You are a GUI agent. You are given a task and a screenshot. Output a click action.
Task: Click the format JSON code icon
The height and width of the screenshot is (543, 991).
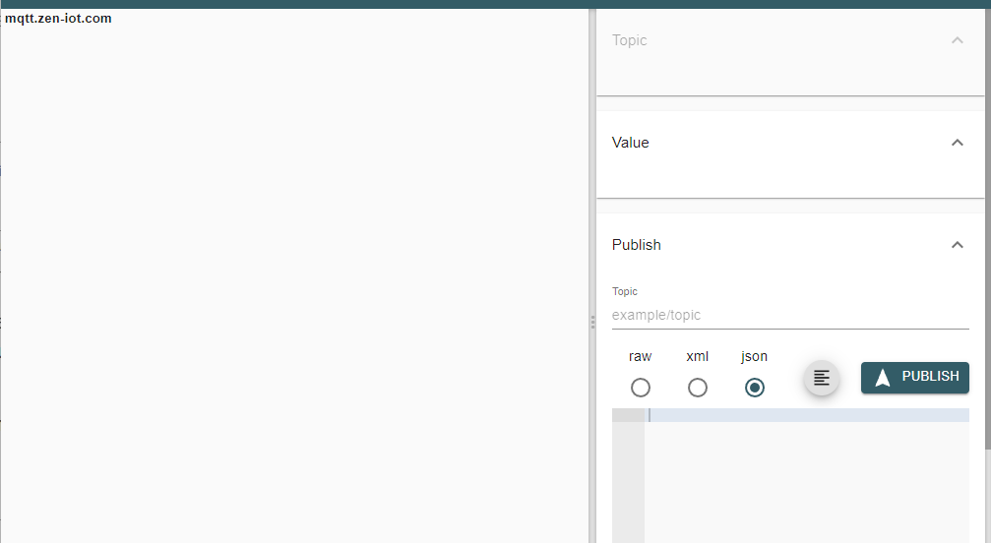click(822, 378)
